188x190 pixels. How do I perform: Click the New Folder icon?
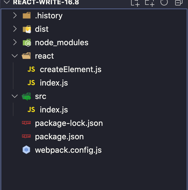coord(149,2)
